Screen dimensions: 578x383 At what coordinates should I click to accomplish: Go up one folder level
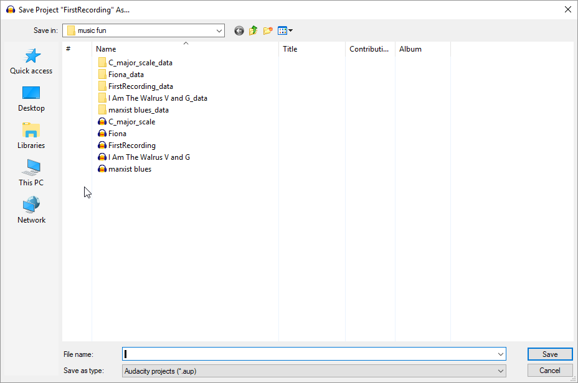click(x=253, y=30)
